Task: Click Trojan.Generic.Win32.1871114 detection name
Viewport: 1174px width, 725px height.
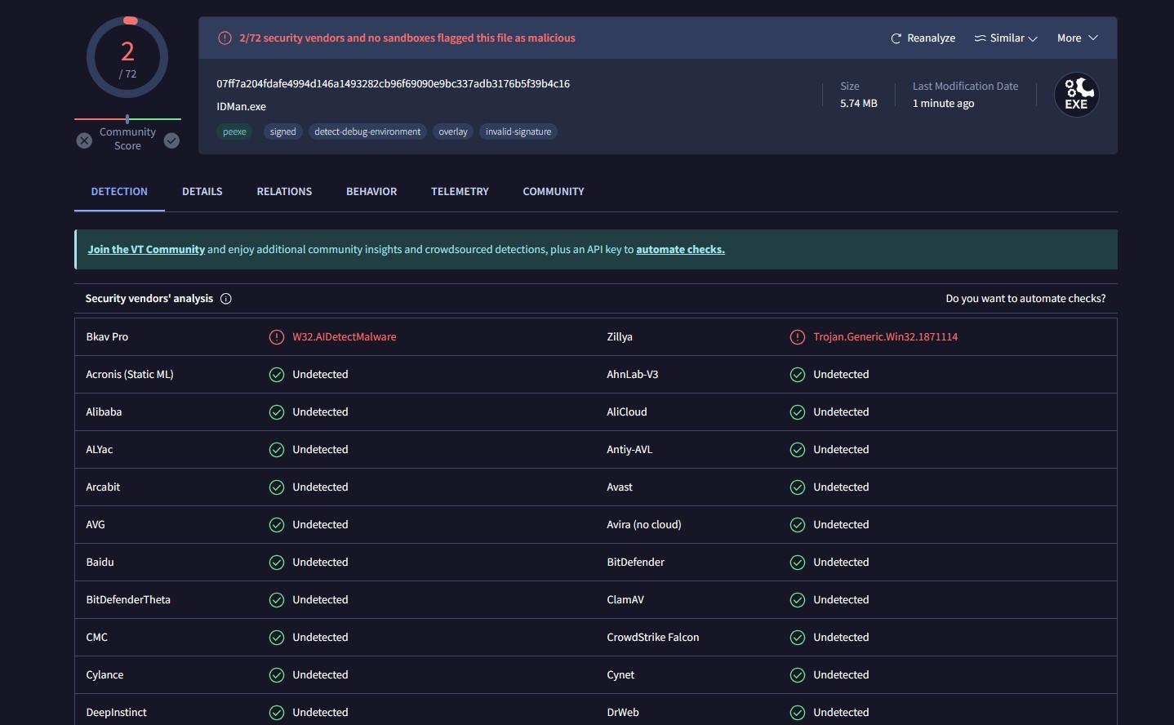Action: click(886, 337)
